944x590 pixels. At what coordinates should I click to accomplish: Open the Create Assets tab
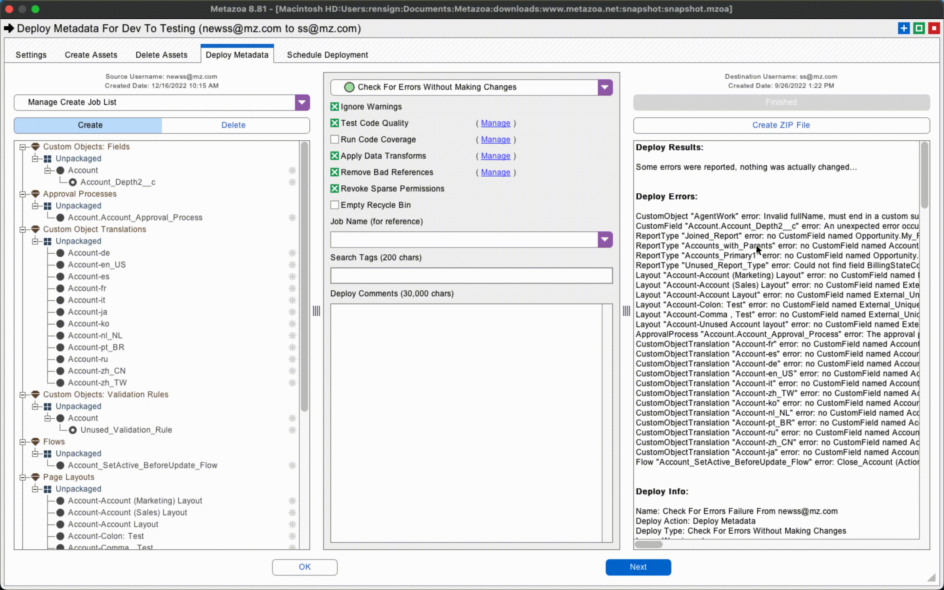(91, 55)
